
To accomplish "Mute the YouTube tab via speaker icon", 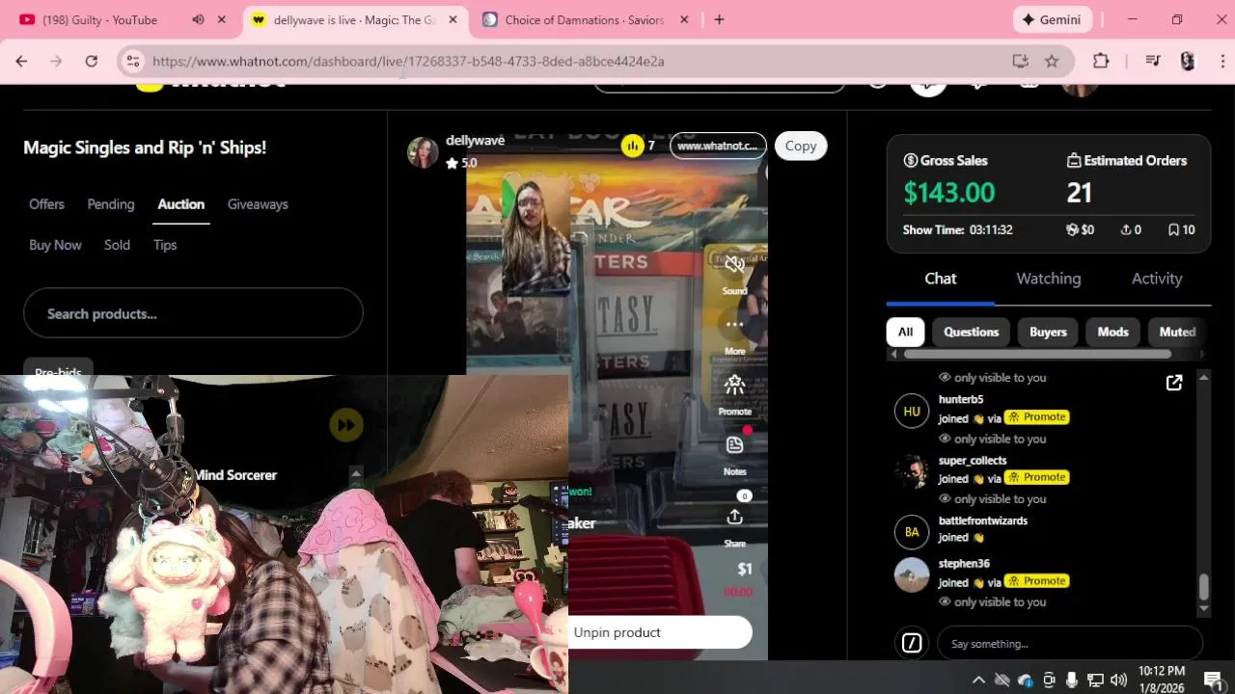I will click(198, 19).
